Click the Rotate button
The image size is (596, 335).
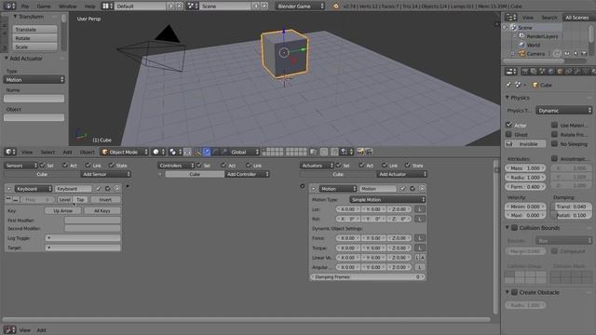click(34, 38)
